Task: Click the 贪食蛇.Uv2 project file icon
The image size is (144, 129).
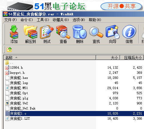Action: 7,103
